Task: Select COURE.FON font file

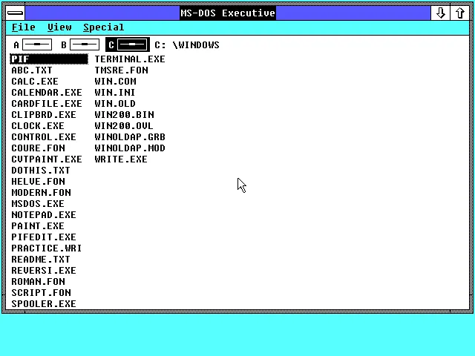Action: pos(38,148)
